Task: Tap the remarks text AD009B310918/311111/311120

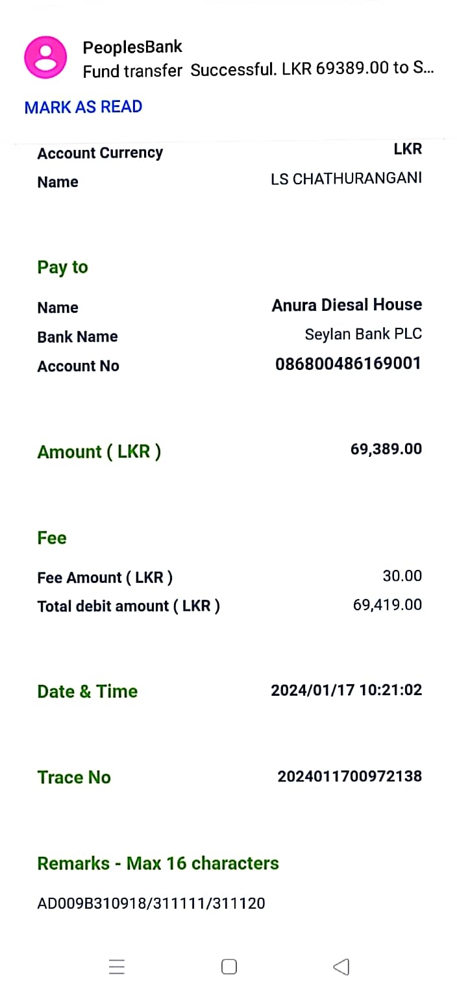Action: point(151,903)
